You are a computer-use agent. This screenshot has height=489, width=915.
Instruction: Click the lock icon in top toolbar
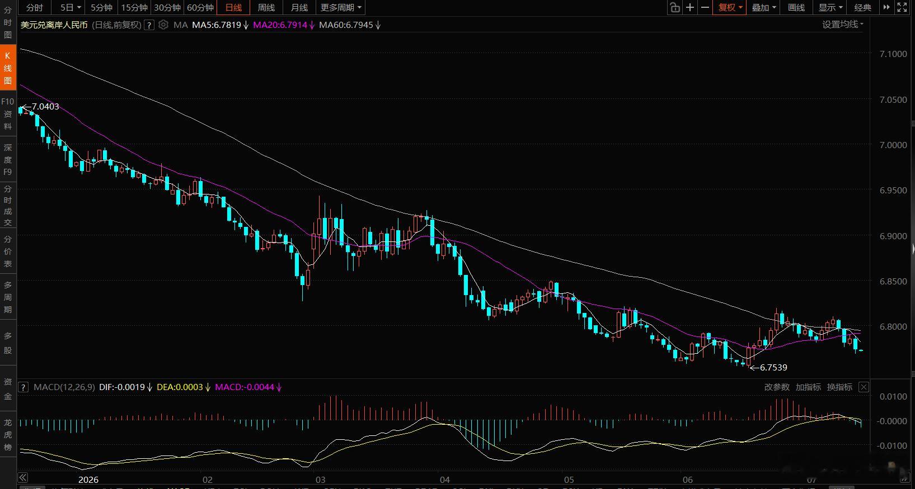[675, 7]
